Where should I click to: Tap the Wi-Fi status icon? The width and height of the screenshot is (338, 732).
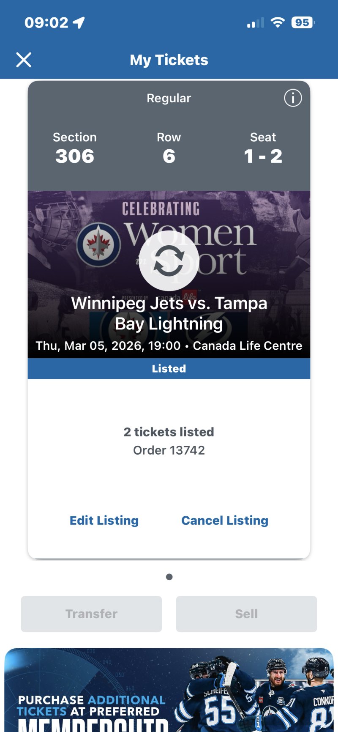[x=278, y=22]
